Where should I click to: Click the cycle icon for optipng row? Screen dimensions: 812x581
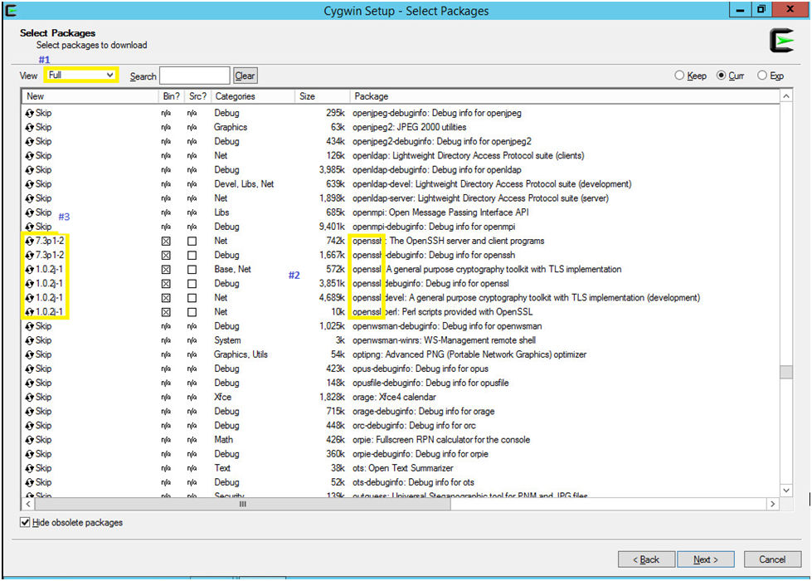pyautogui.click(x=30, y=354)
